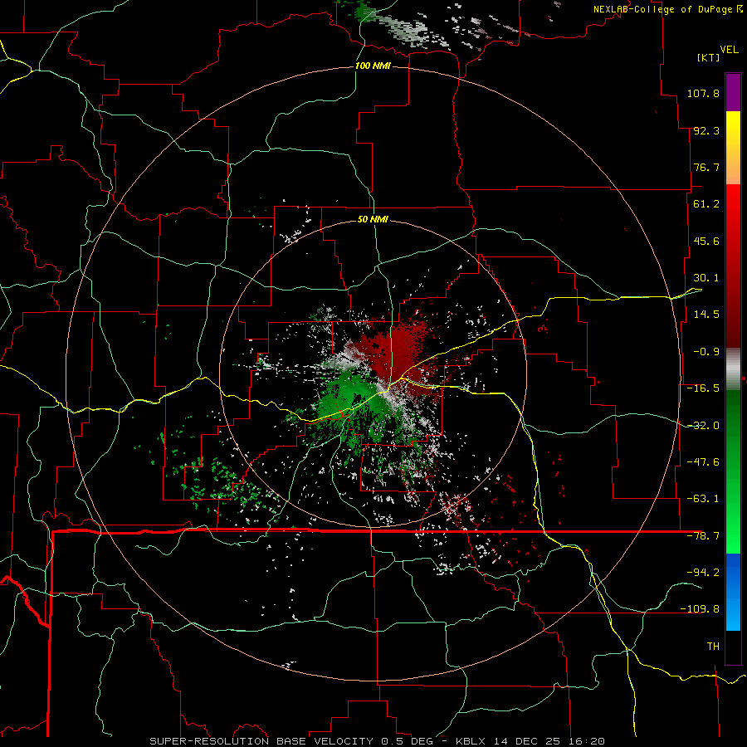Click the 45.6 velocity scale value

point(706,241)
